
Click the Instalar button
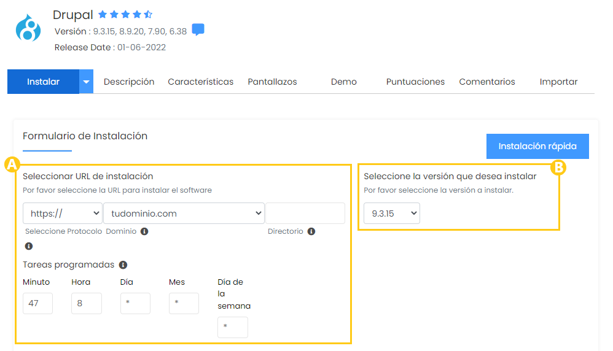(x=44, y=82)
